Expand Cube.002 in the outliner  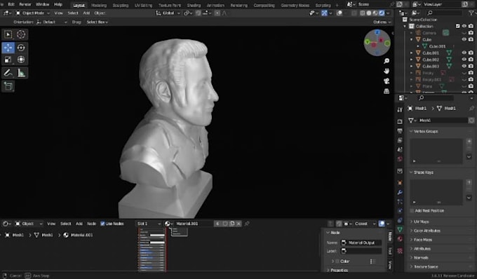[x=412, y=60]
